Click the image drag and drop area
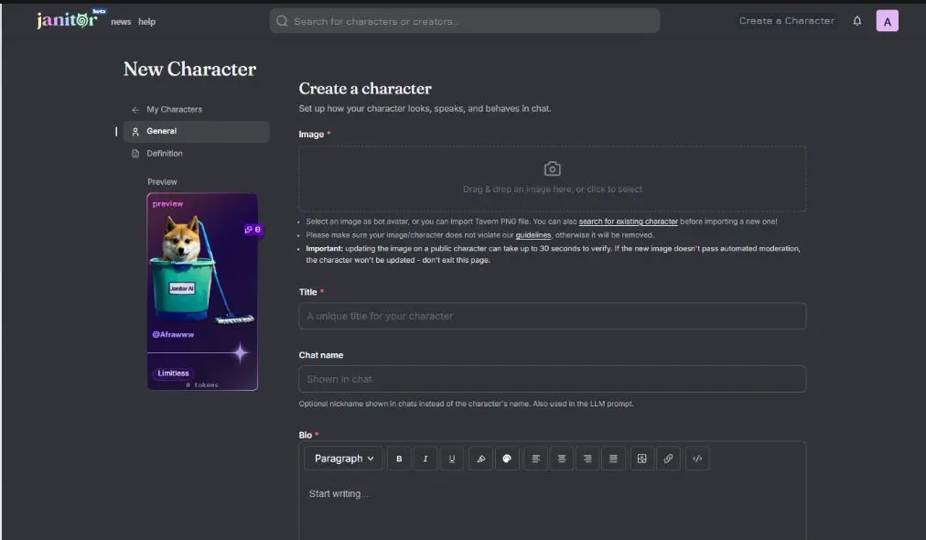Screen dimensions: 926x540 [552, 178]
